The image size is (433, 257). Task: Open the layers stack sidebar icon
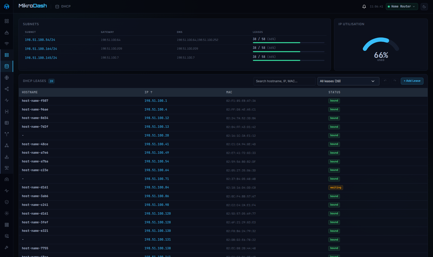point(7,236)
